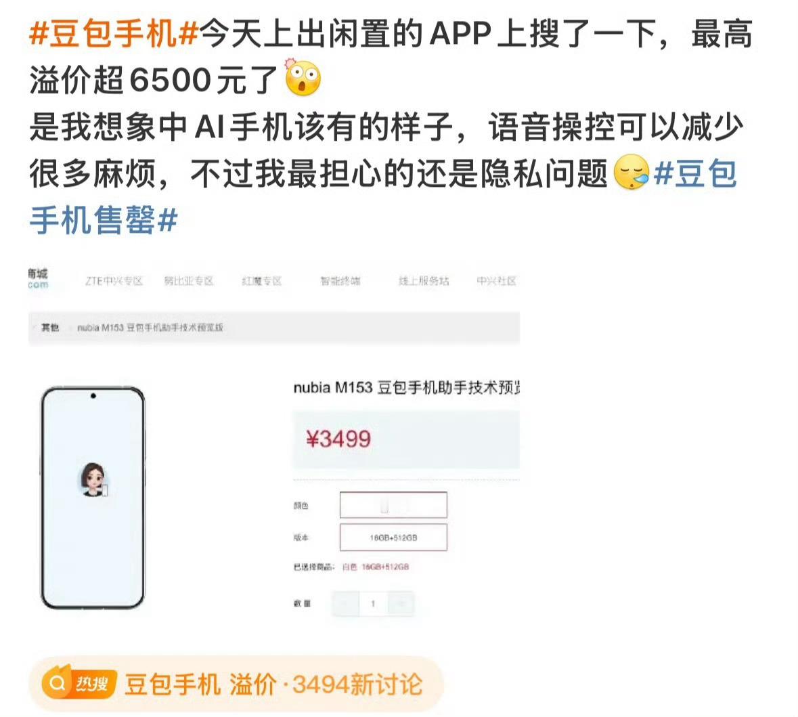Decrease quantity with the minus button

(x=346, y=604)
